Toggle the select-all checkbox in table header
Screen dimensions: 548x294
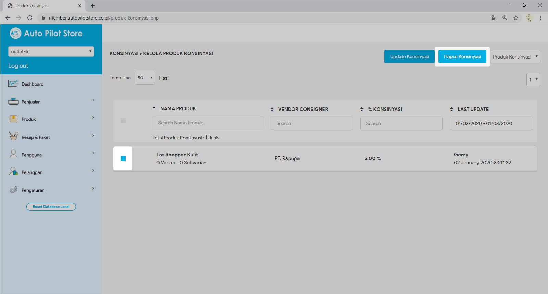tap(123, 121)
